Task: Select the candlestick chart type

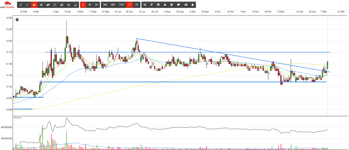Action: pyautogui.click(x=34, y=5)
